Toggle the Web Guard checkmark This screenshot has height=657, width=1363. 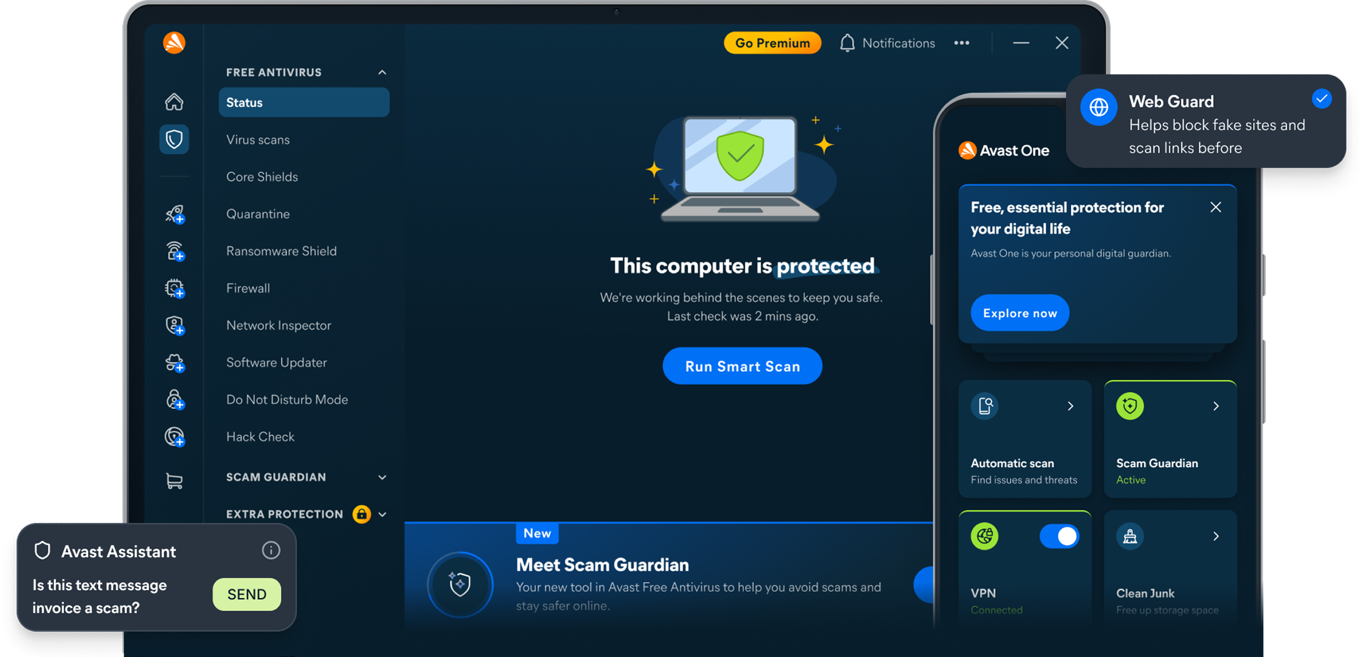(x=1322, y=98)
